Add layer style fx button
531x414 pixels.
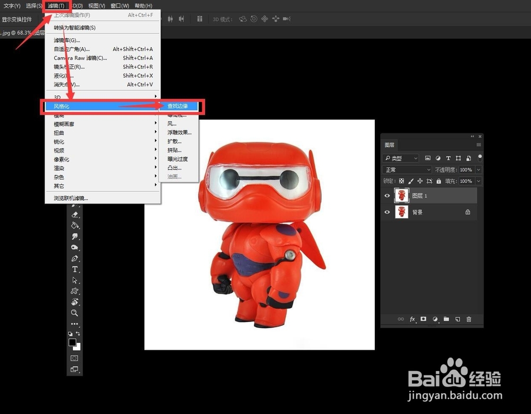point(413,319)
